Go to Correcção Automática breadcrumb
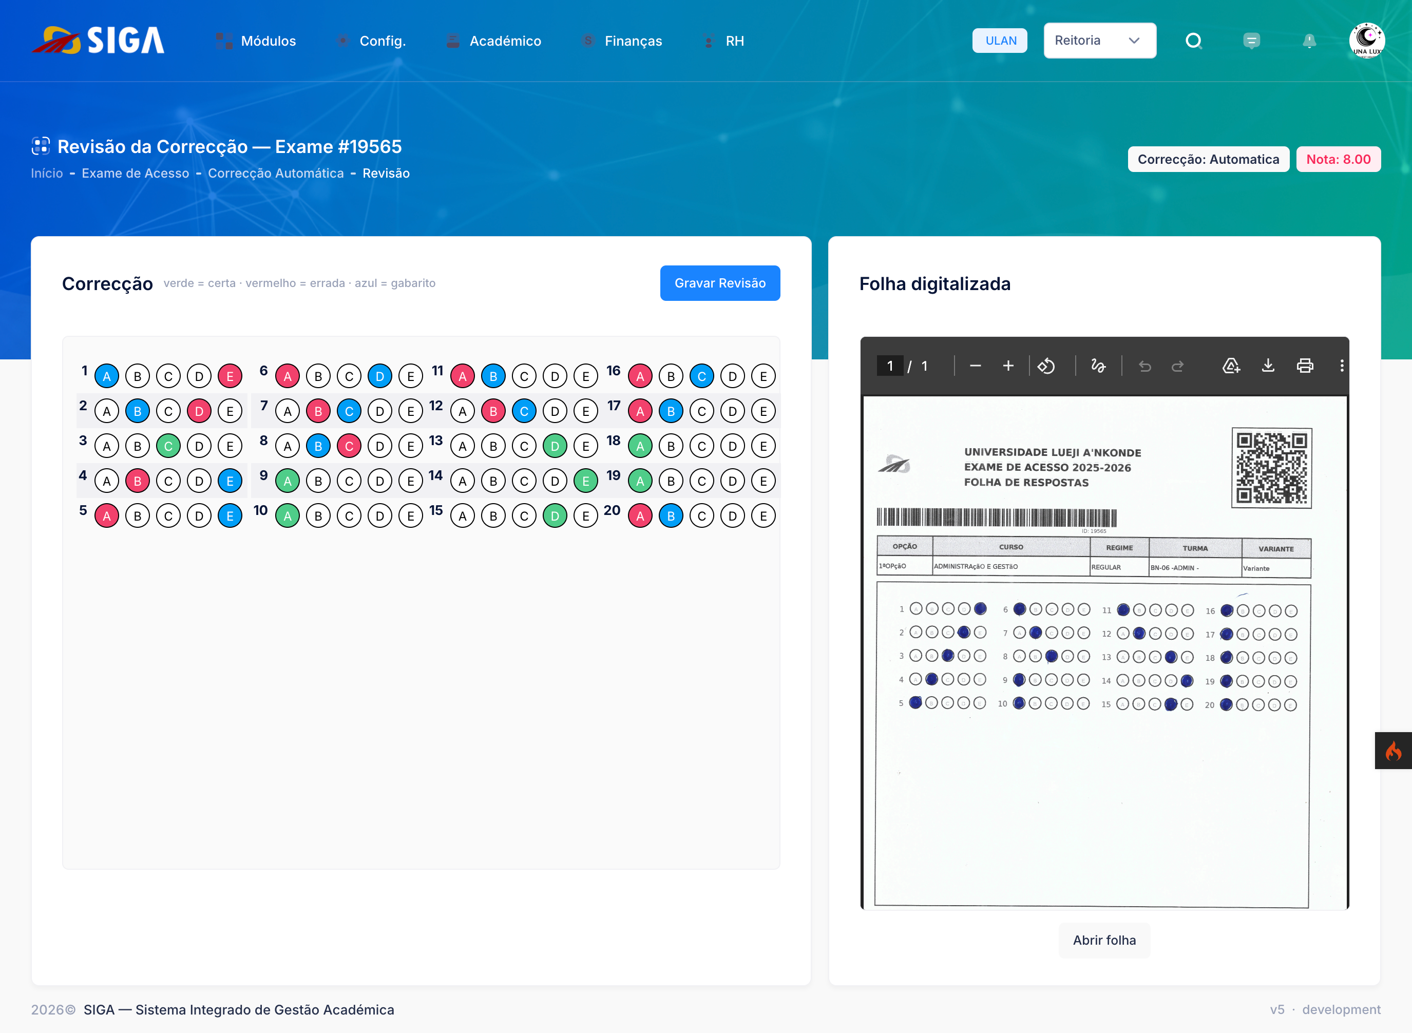 point(276,173)
